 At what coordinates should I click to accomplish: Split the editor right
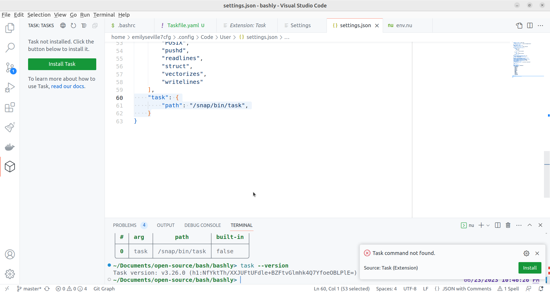click(x=530, y=25)
